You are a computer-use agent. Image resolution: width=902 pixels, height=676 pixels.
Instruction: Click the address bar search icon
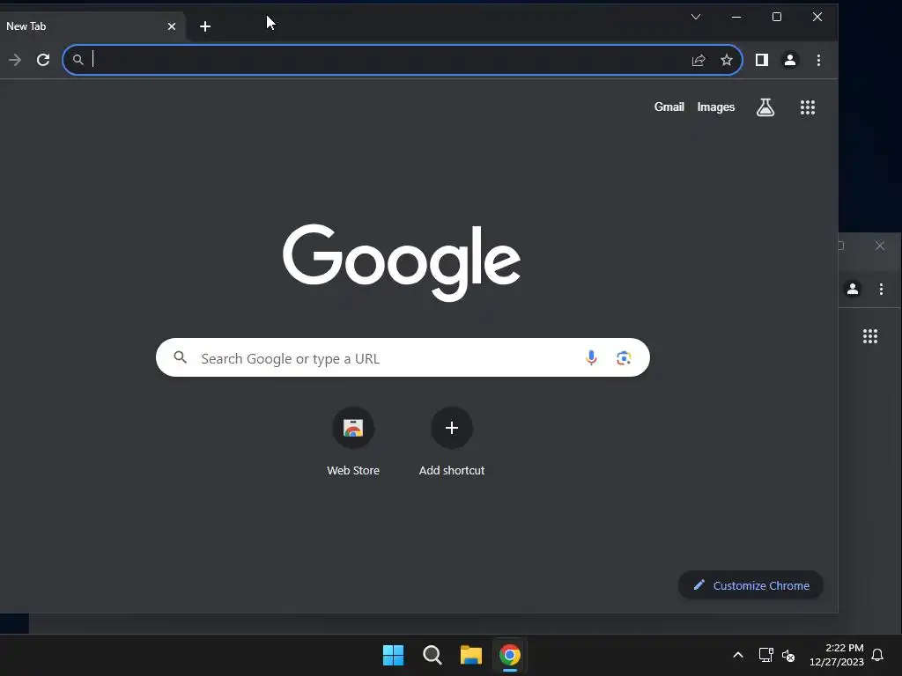coord(78,60)
